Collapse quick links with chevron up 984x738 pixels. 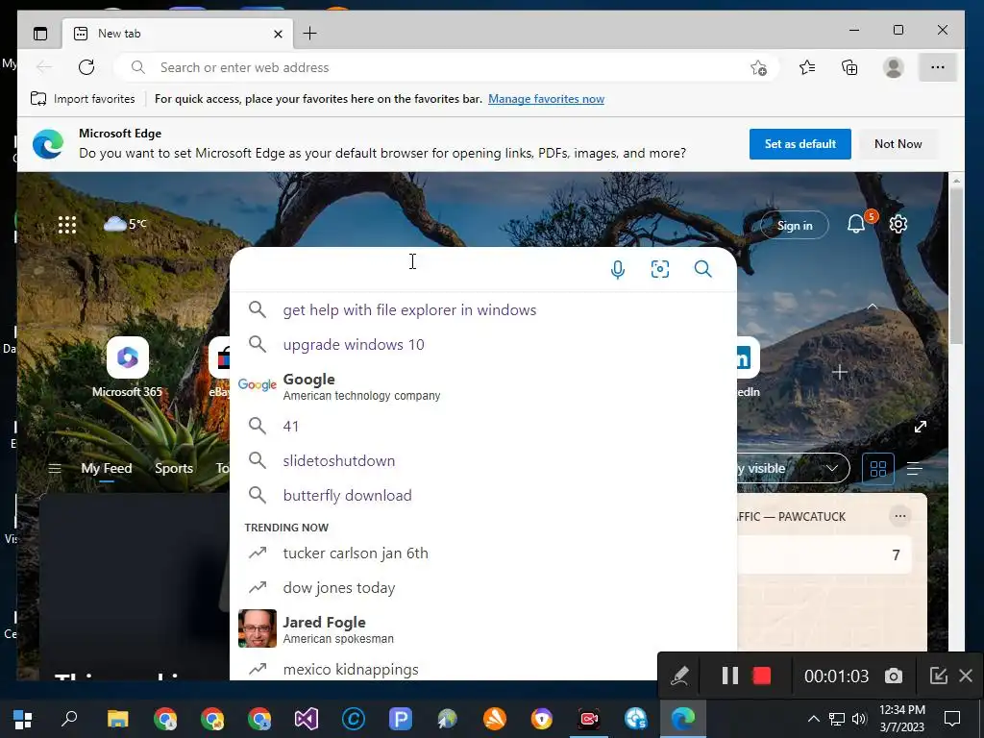point(872,307)
